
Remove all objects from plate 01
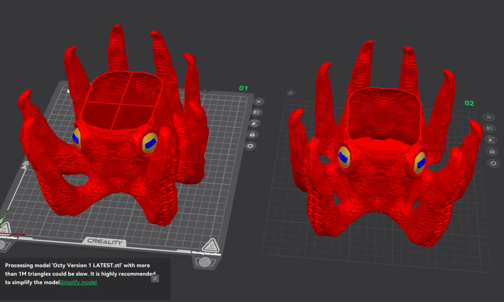(x=258, y=101)
